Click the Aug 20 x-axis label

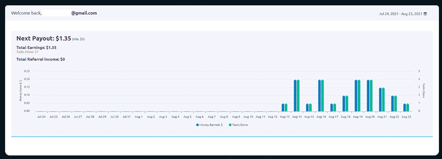tap(370, 117)
